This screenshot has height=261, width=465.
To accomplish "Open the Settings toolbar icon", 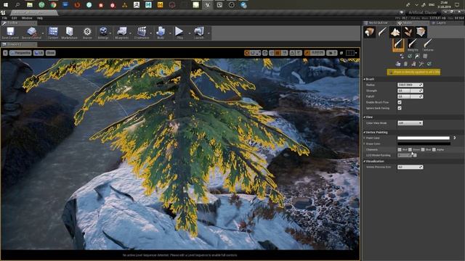I will click(x=103, y=33).
